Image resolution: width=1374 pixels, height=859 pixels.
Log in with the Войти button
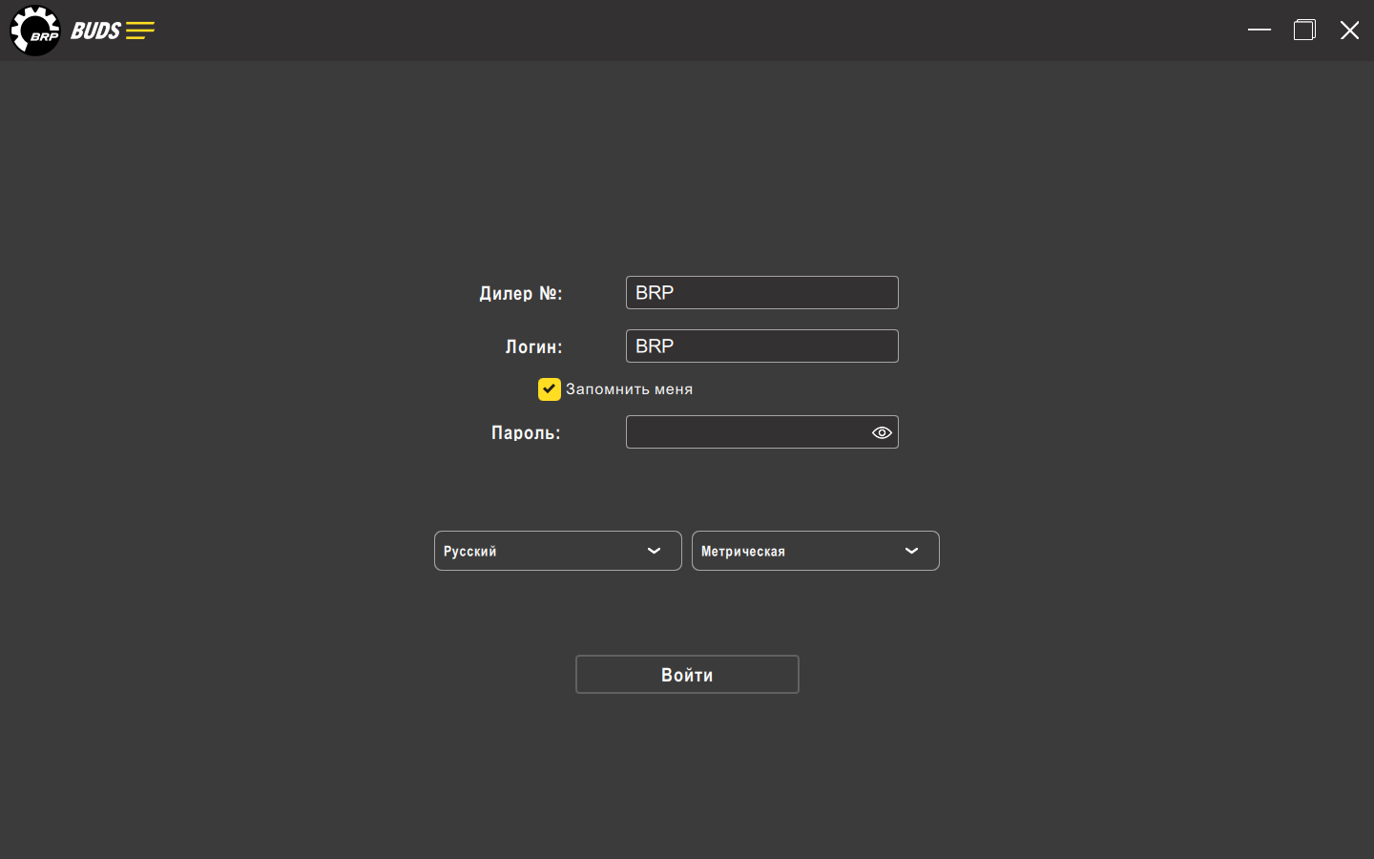[687, 675]
